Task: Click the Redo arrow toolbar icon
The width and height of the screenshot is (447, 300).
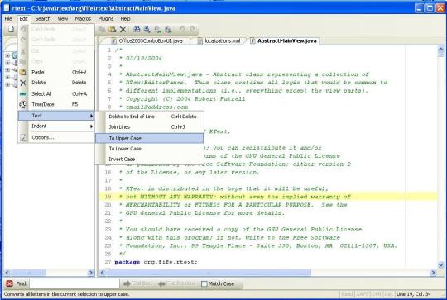Action: (x=193, y=29)
